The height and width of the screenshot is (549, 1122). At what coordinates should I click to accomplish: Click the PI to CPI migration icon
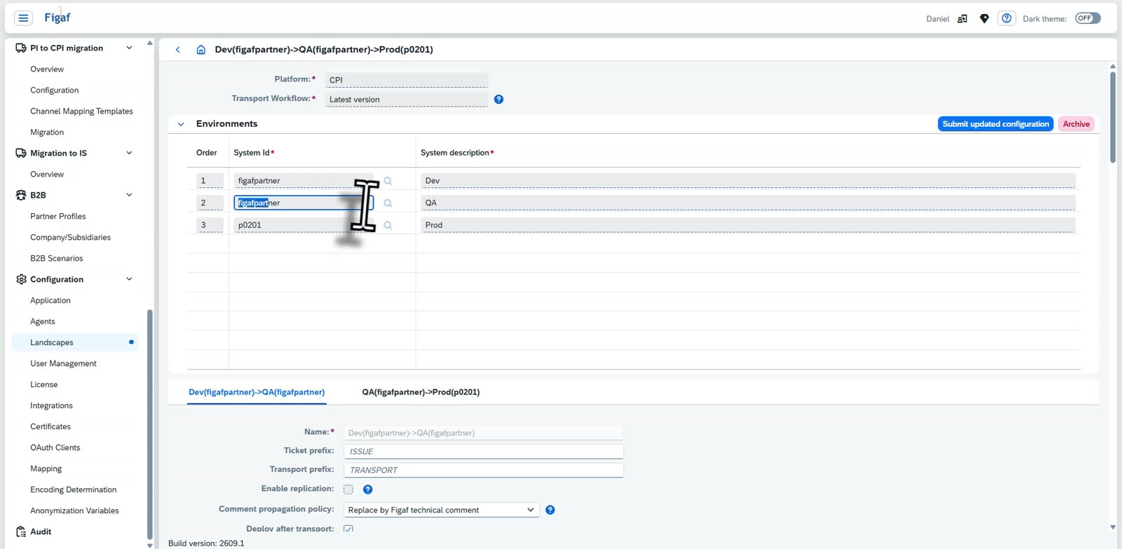click(x=21, y=48)
